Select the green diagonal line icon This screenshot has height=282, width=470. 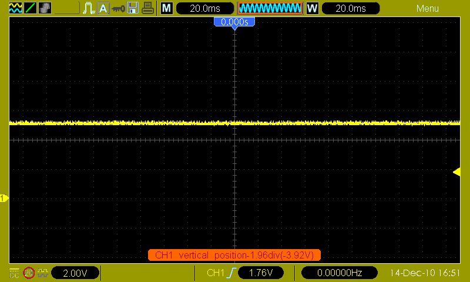click(30, 8)
